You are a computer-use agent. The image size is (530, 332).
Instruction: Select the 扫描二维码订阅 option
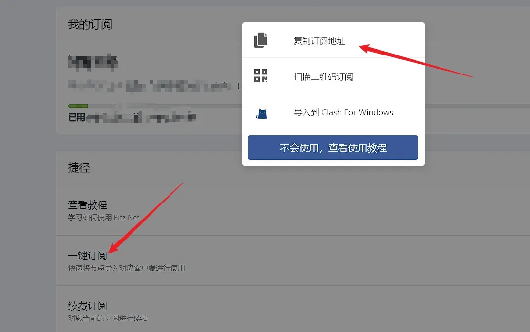pyautogui.click(x=333, y=75)
